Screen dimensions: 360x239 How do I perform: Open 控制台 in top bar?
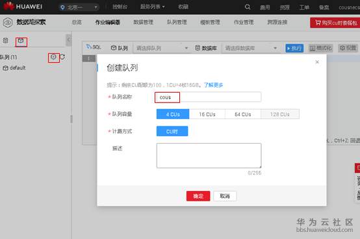[120, 7]
